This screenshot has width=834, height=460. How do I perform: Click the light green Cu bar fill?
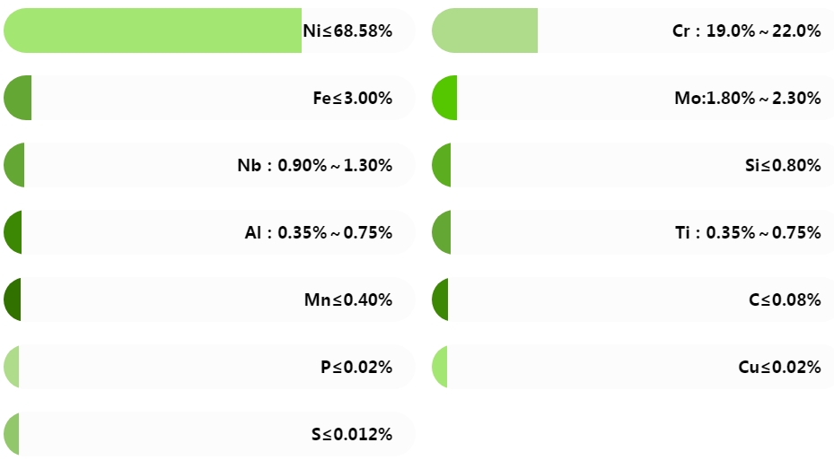point(439,367)
